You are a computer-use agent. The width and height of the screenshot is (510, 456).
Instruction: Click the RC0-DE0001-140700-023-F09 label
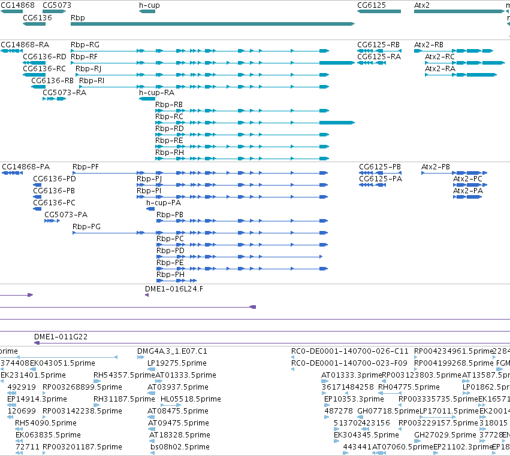click(x=349, y=363)
